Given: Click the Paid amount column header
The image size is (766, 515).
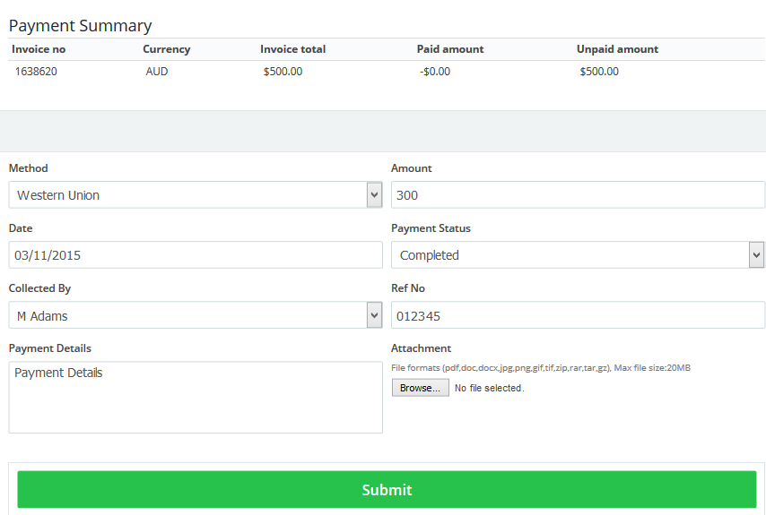Looking at the screenshot, I should point(450,49).
